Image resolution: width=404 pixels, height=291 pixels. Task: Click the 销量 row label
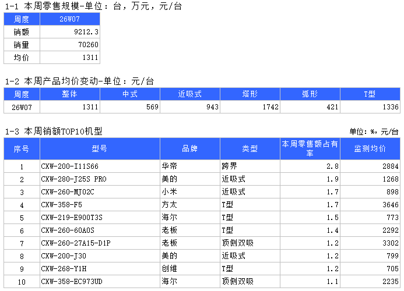tap(22, 45)
